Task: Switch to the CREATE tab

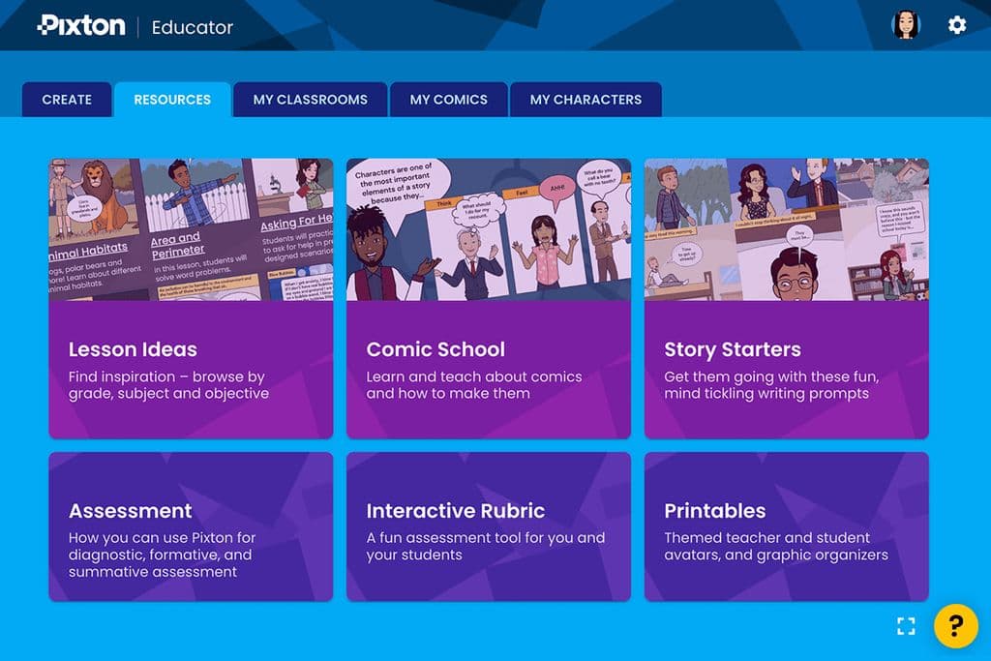Action: 67,100
